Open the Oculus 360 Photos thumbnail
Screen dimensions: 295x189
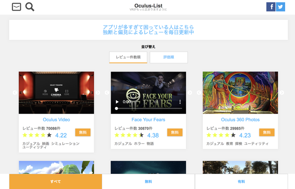(x=240, y=92)
